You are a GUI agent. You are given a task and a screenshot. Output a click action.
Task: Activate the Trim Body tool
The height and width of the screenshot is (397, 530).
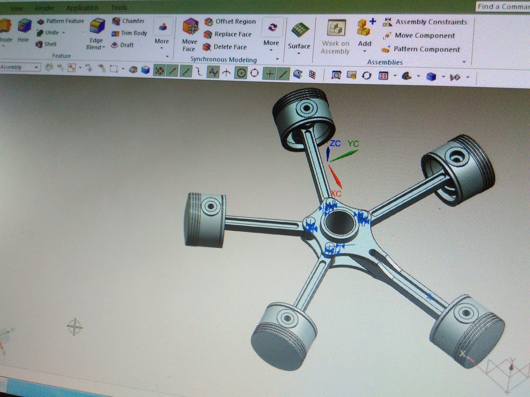130,33
